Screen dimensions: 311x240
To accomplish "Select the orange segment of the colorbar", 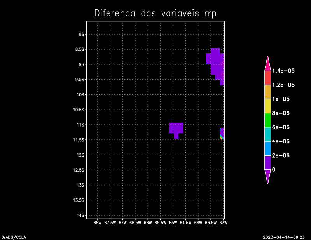I will (267, 92).
